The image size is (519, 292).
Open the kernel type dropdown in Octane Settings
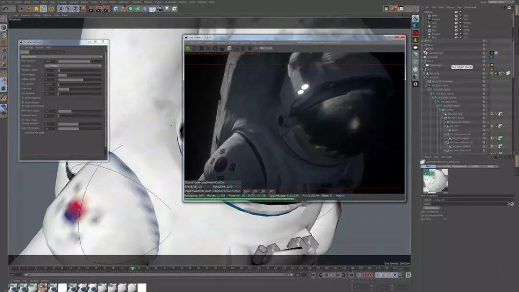click(x=62, y=57)
